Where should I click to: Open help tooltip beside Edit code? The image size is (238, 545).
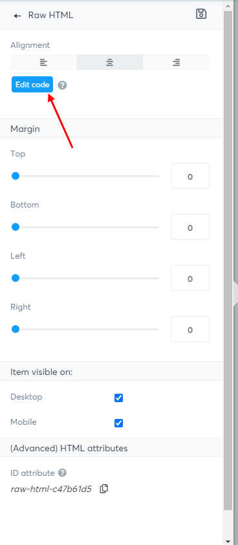click(62, 85)
